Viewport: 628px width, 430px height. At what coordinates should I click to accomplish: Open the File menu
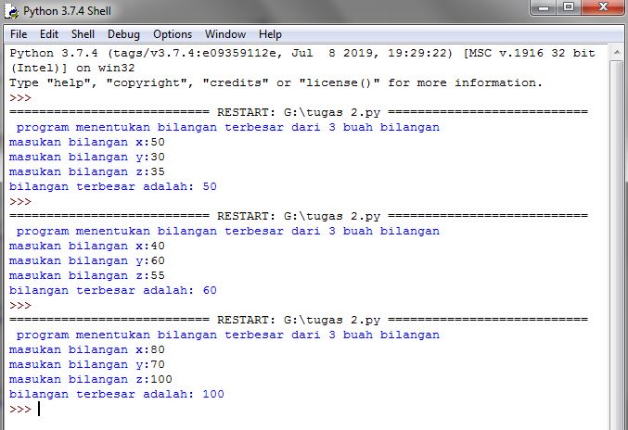19,34
